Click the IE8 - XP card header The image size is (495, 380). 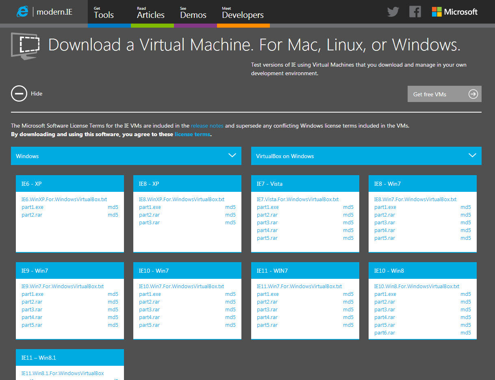coord(187,184)
